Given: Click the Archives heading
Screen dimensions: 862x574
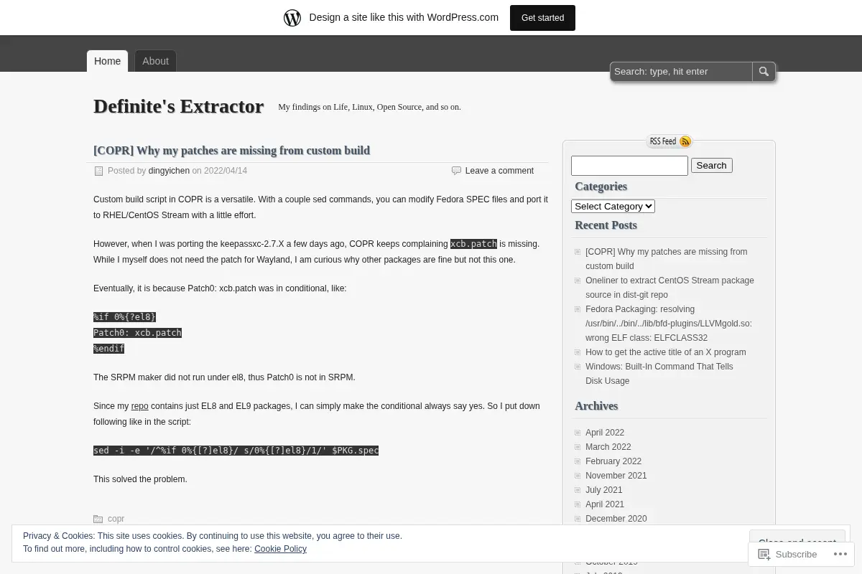Looking at the screenshot, I should (596, 406).
